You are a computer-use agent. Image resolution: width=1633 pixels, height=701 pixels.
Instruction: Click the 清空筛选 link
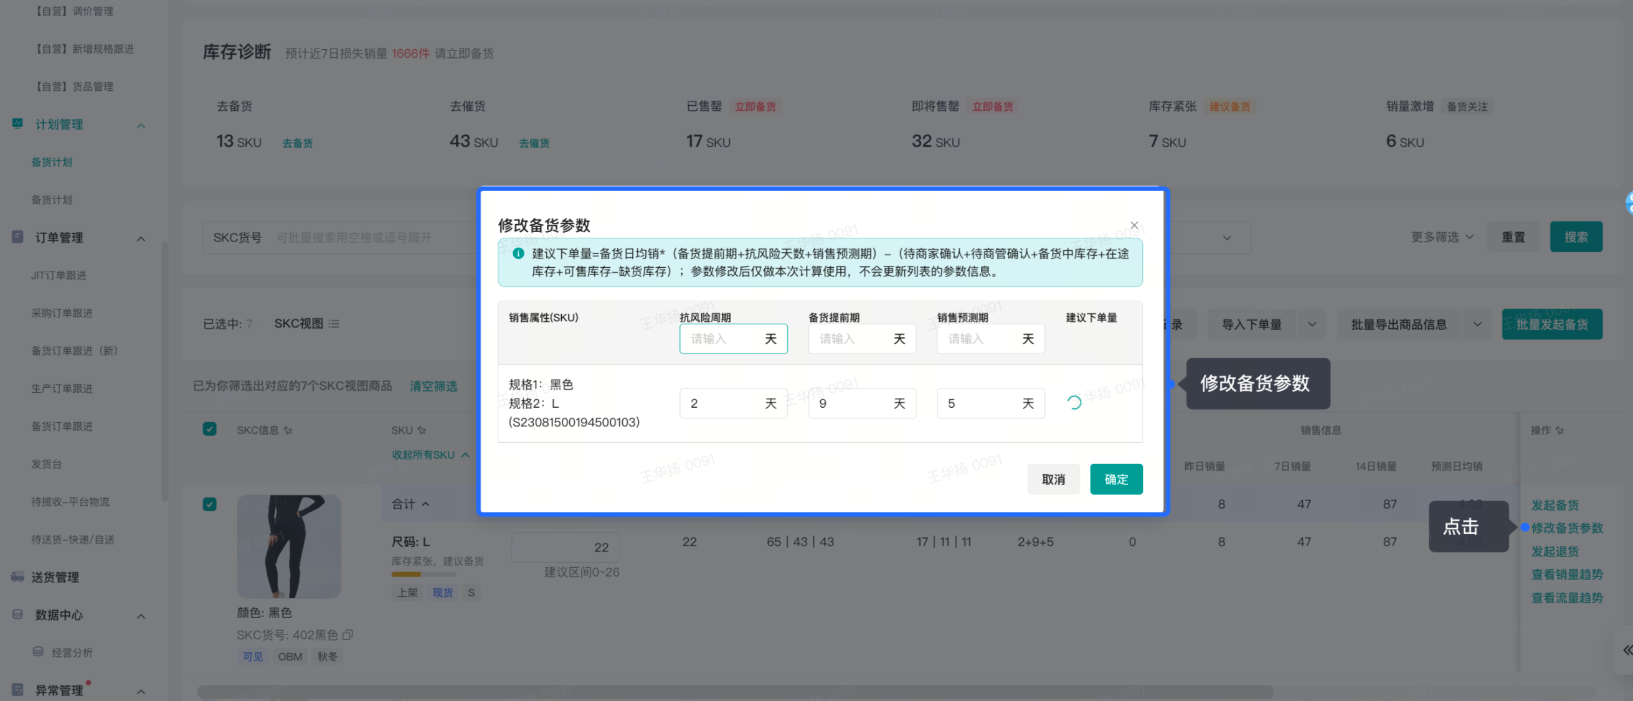(x=433, y=386)
